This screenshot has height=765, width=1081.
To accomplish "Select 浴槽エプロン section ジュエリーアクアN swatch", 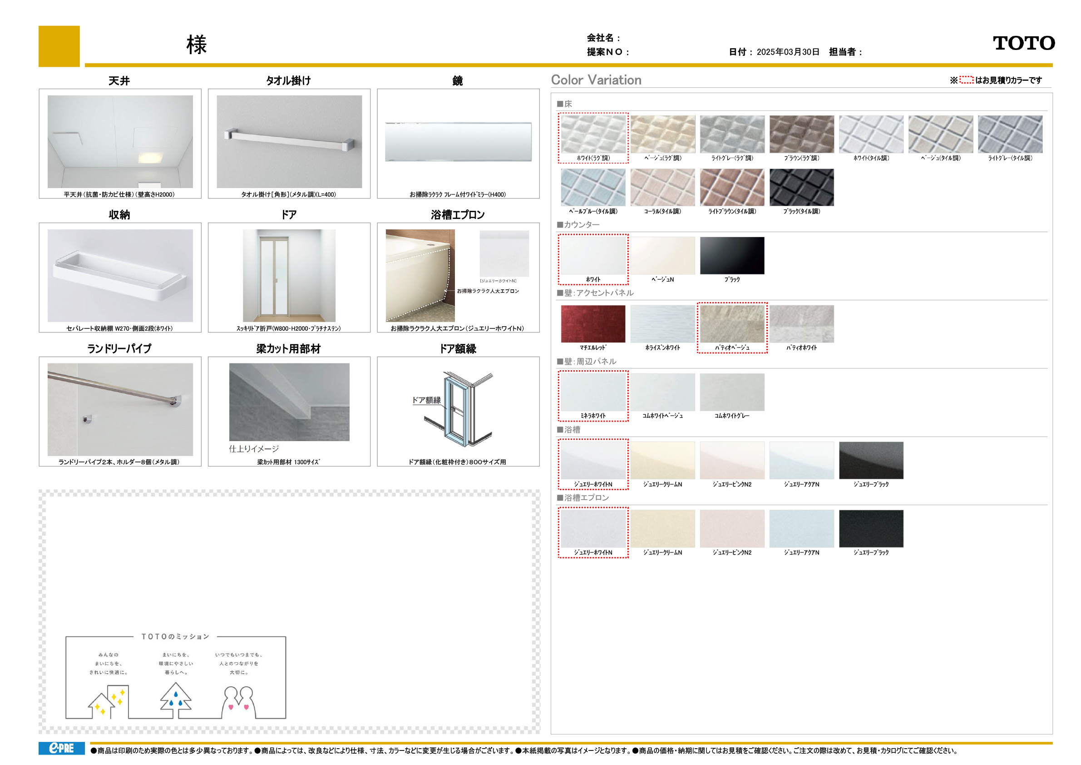I will point(802,529).
